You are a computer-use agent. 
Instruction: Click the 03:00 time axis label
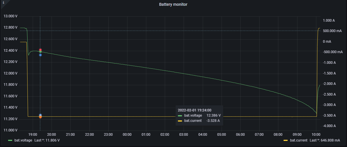click(184, 134)
